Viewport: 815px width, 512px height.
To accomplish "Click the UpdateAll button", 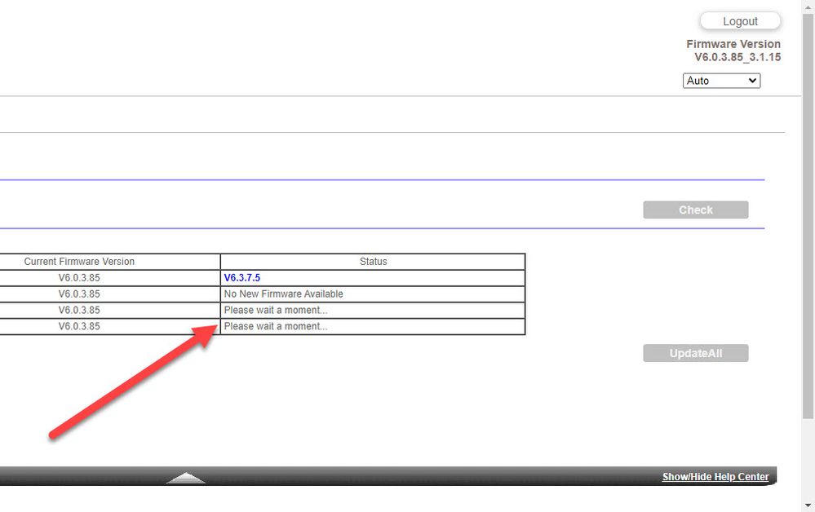I will [x=695, y=353].
